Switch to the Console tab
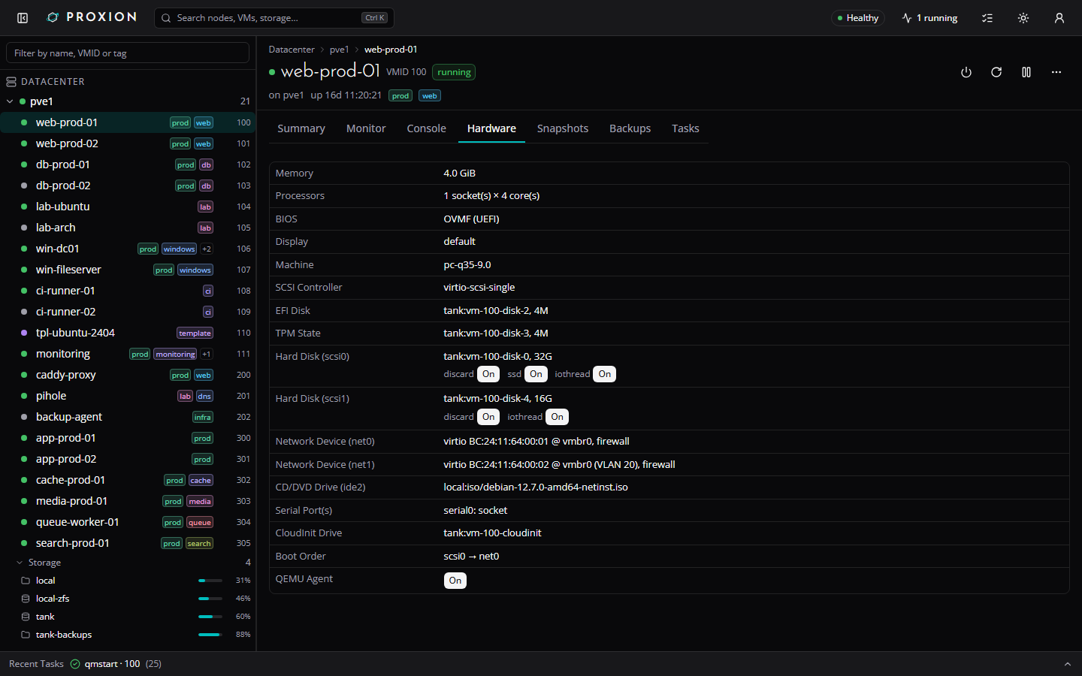Image resolution: width=1082 pixels, height=676 pixels. [x=427, y=128]
